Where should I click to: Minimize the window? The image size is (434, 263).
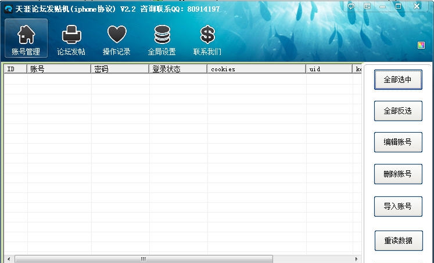382,6
